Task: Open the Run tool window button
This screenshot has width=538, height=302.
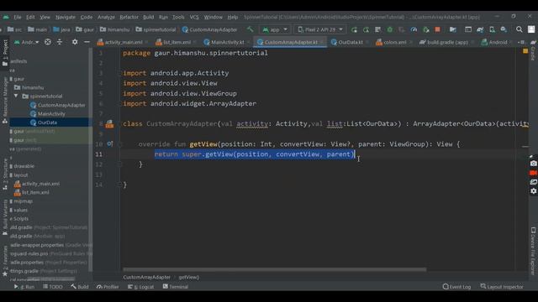Action: pyautogui.click(x=24, y=287)
